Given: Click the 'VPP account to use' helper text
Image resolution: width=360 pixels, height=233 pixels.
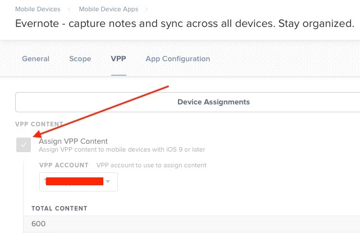Looking at the screenshot, I should tap(151, 165).
